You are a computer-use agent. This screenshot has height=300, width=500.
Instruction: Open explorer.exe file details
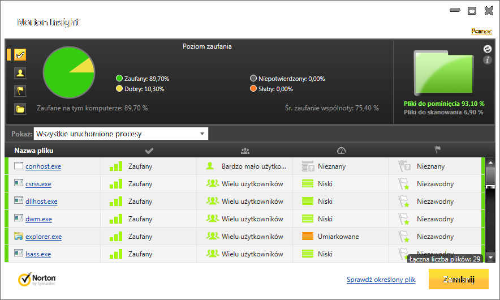click(44, 237)
